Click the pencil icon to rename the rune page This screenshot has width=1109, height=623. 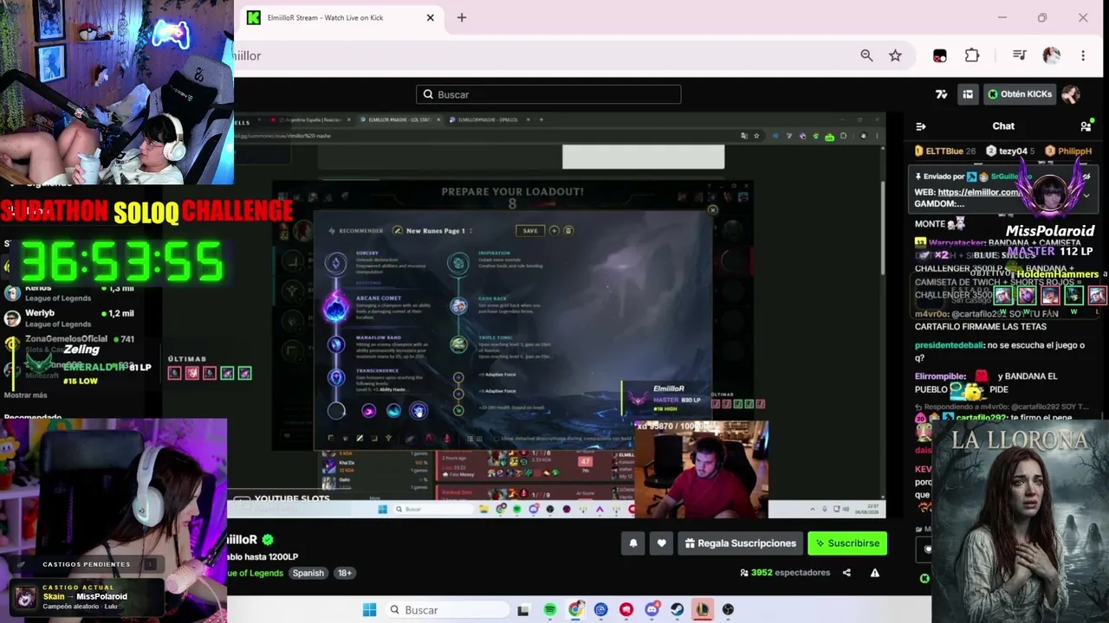tap(398, 231)
